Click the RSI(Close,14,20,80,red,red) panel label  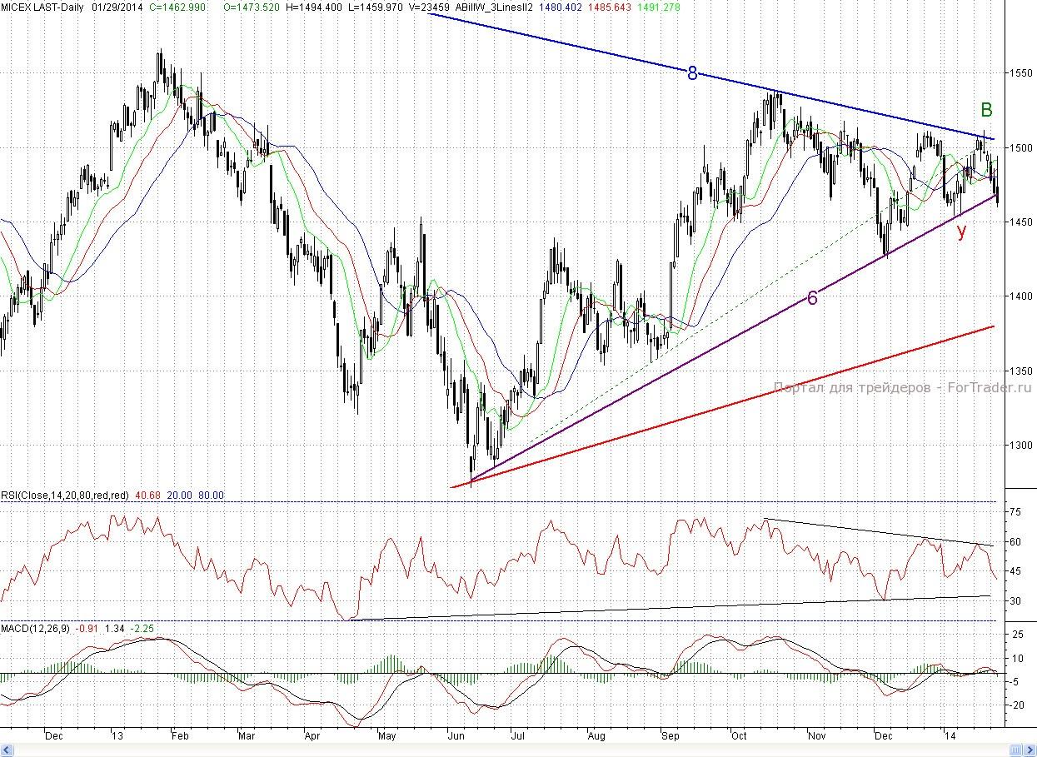64,495
